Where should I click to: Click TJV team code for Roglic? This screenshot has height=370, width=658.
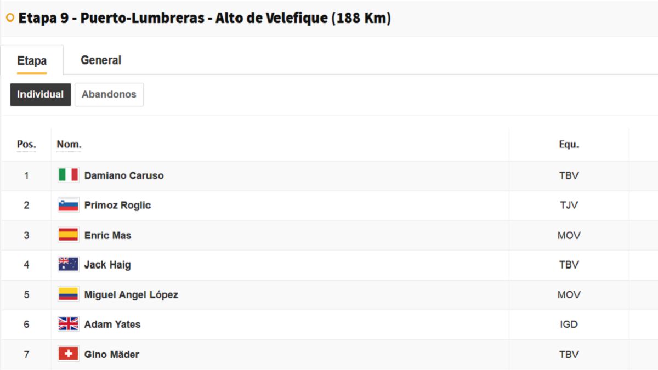pyautogui.click(x=569, y=206)
